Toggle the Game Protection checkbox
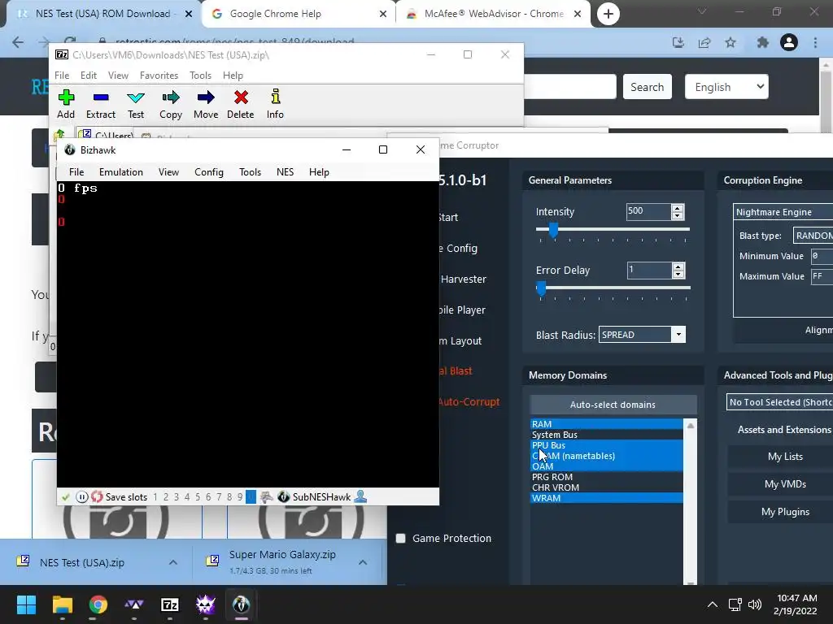 (400, 539)
